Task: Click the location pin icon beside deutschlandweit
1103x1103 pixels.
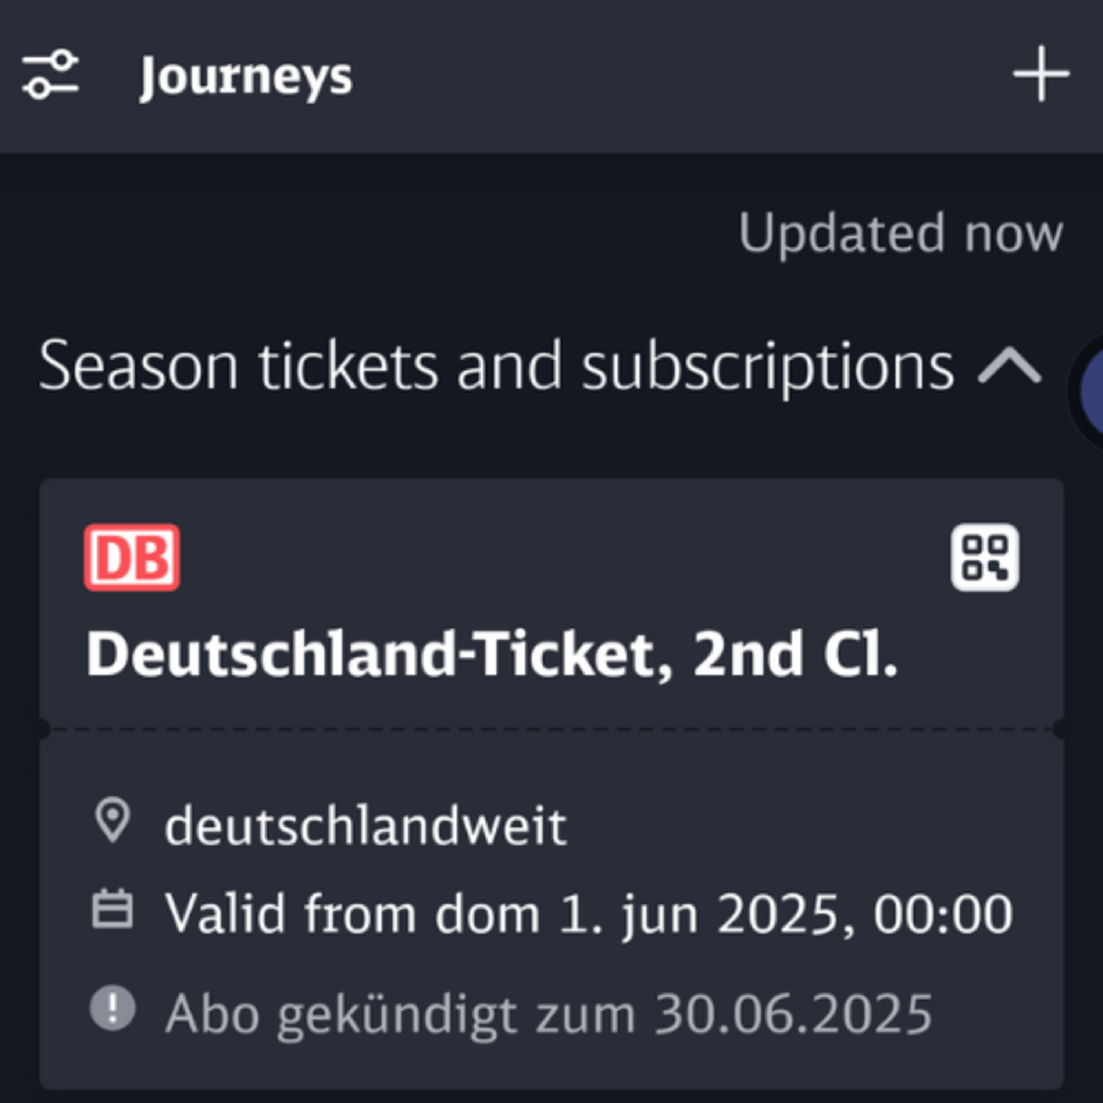Action: click(x=113, y=821)
